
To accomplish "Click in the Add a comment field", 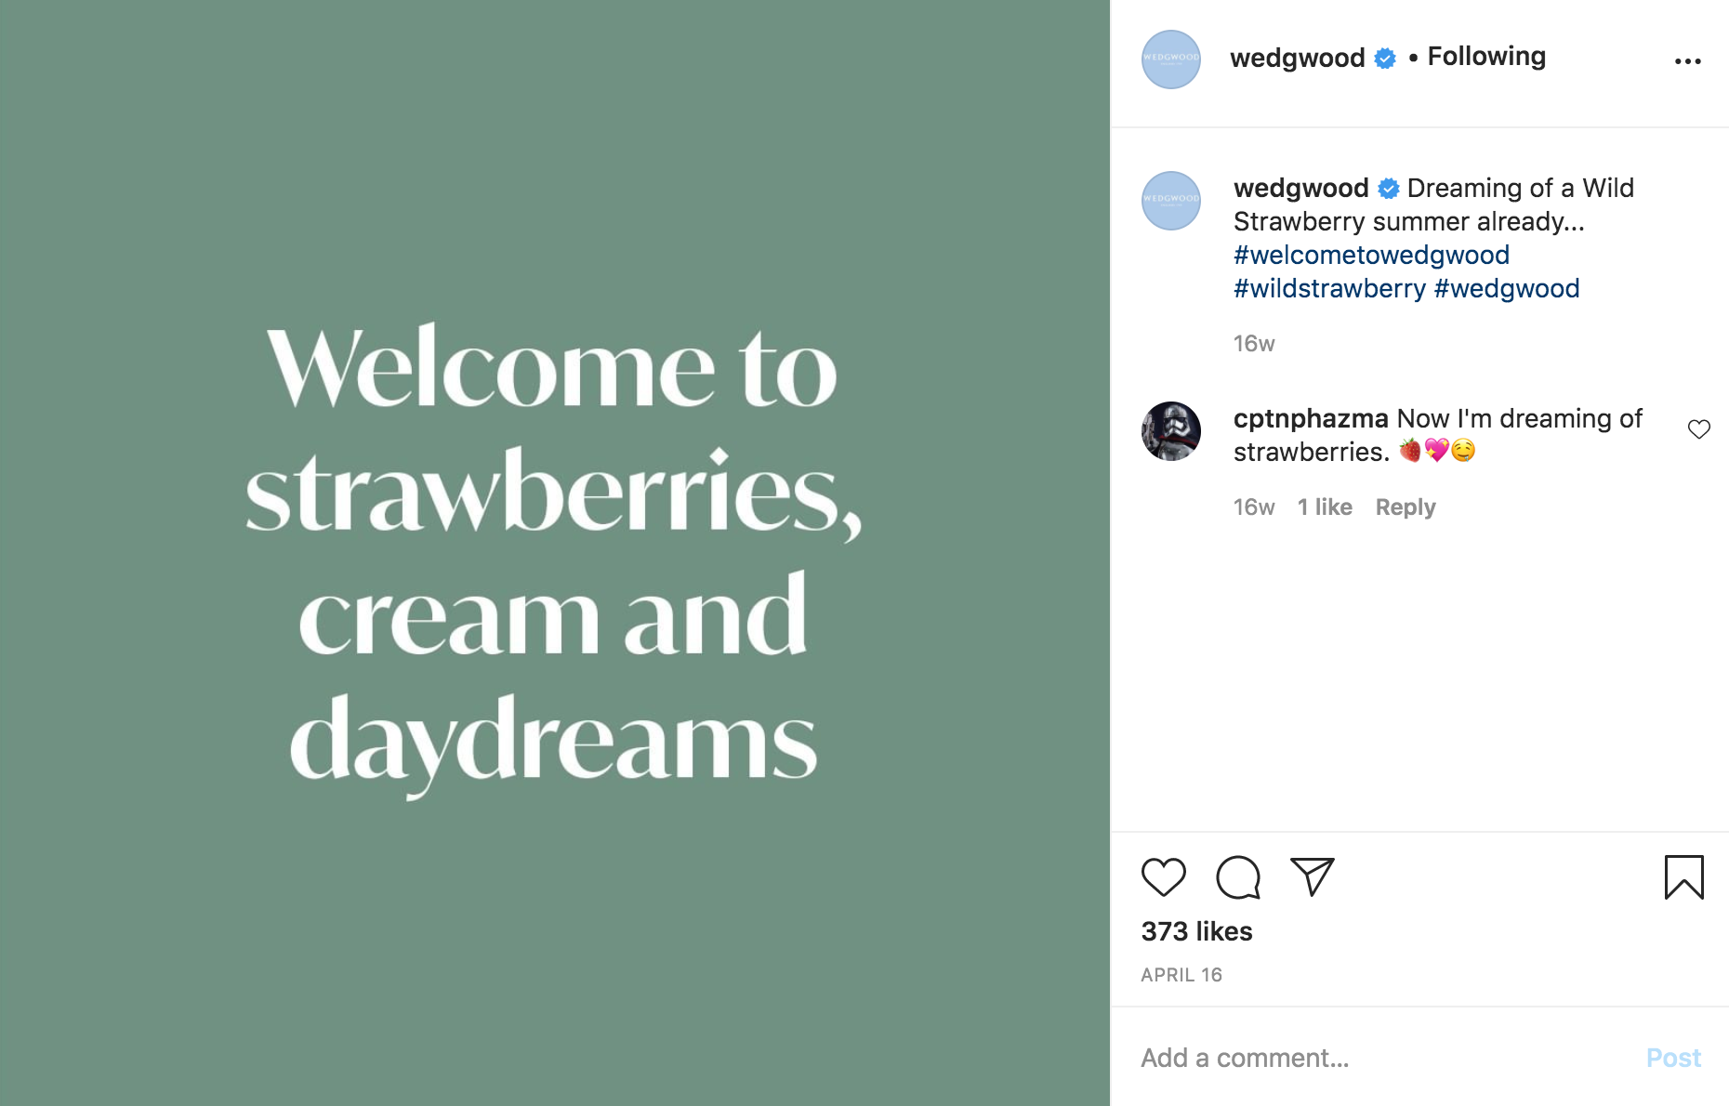I will click(1376, 1058).
